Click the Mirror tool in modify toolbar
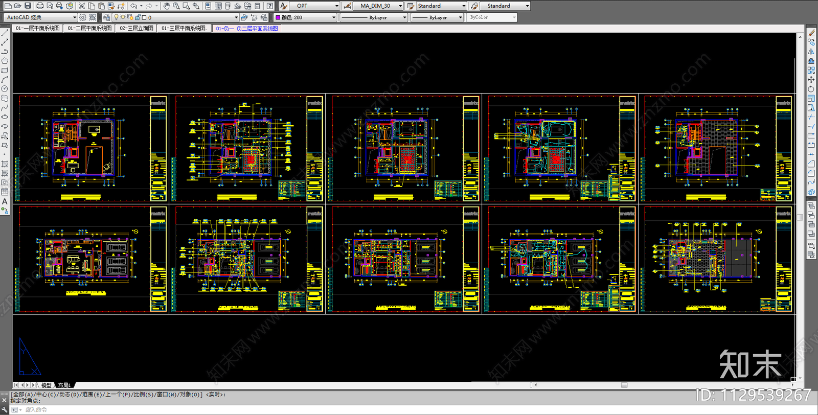 tap(811, 52)
